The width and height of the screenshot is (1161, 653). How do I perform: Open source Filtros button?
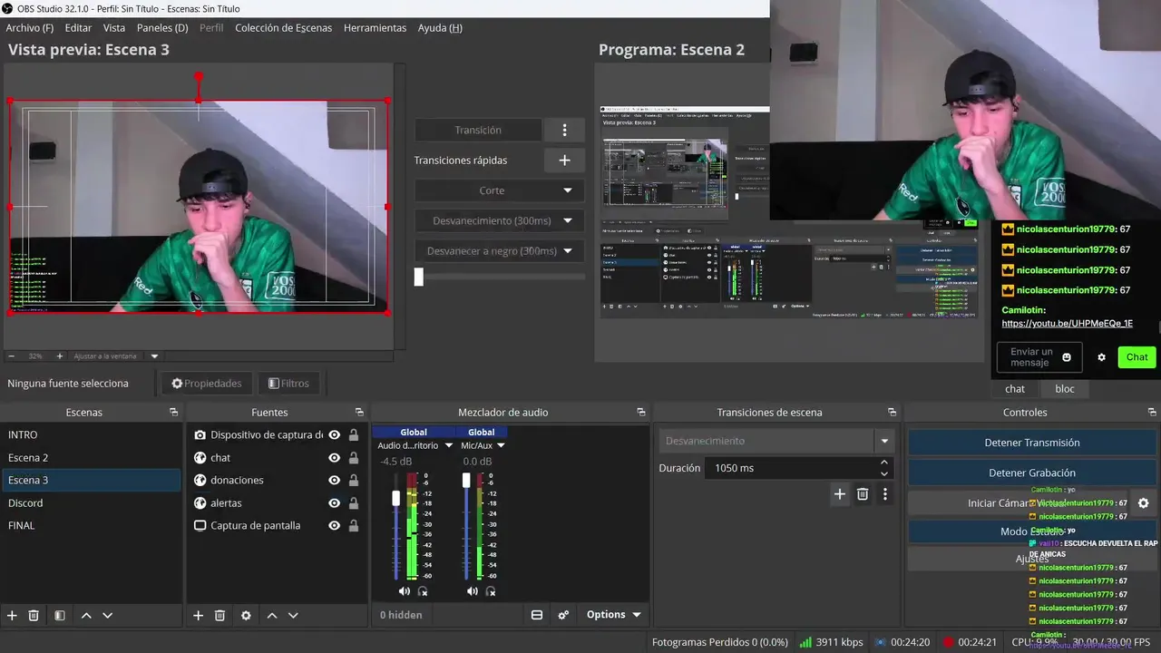click(x=289, y=384)
